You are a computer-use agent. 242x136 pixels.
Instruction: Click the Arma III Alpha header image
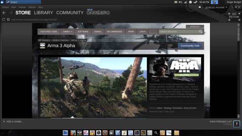coord(175,69)
